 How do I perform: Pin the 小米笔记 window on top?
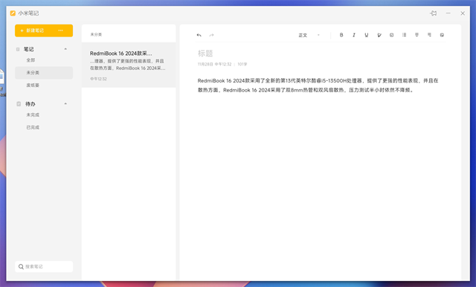434,13
